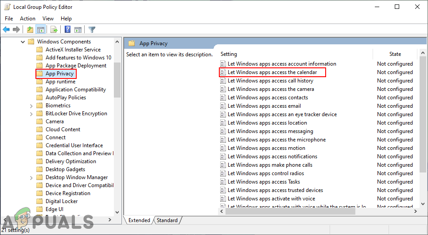Expand the Desktop Window Manager node

31,178
